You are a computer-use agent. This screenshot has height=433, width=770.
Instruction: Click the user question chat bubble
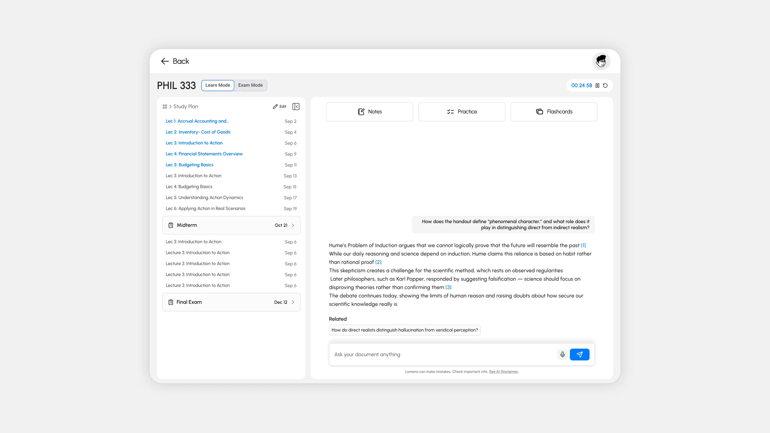coord(503,225)
